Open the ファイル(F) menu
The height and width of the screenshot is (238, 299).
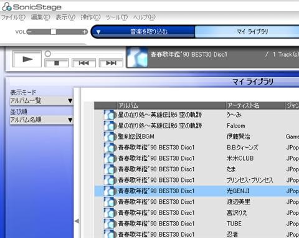(13, 17)
